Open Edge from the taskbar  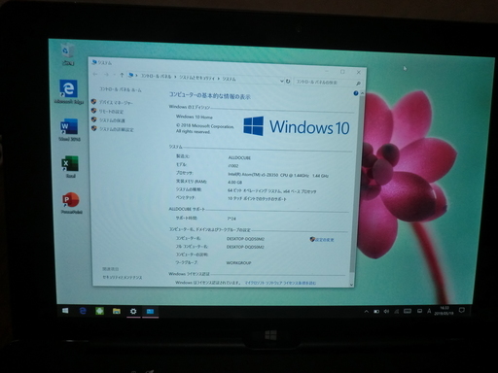tap(83, 311)
